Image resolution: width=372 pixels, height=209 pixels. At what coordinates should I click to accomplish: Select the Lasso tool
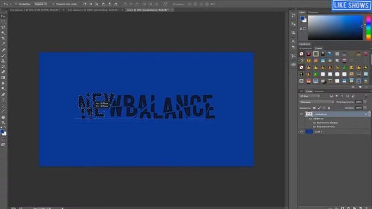click(x=3, y=27)
